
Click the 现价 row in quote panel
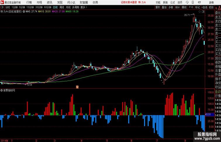click(218, 58)
